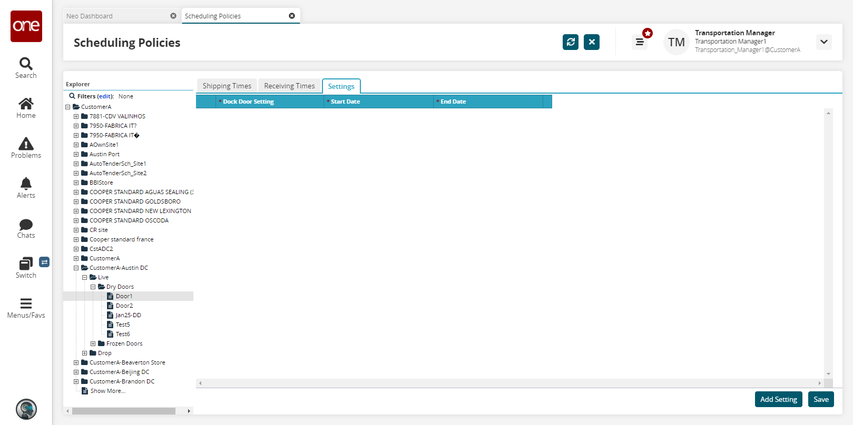Click the explorer horizontal scrollbar thumb
853x425 pixels.
click(x=124, y=411)
